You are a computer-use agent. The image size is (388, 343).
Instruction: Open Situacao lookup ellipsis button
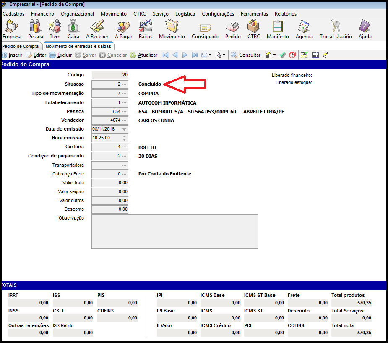(124, 84)
